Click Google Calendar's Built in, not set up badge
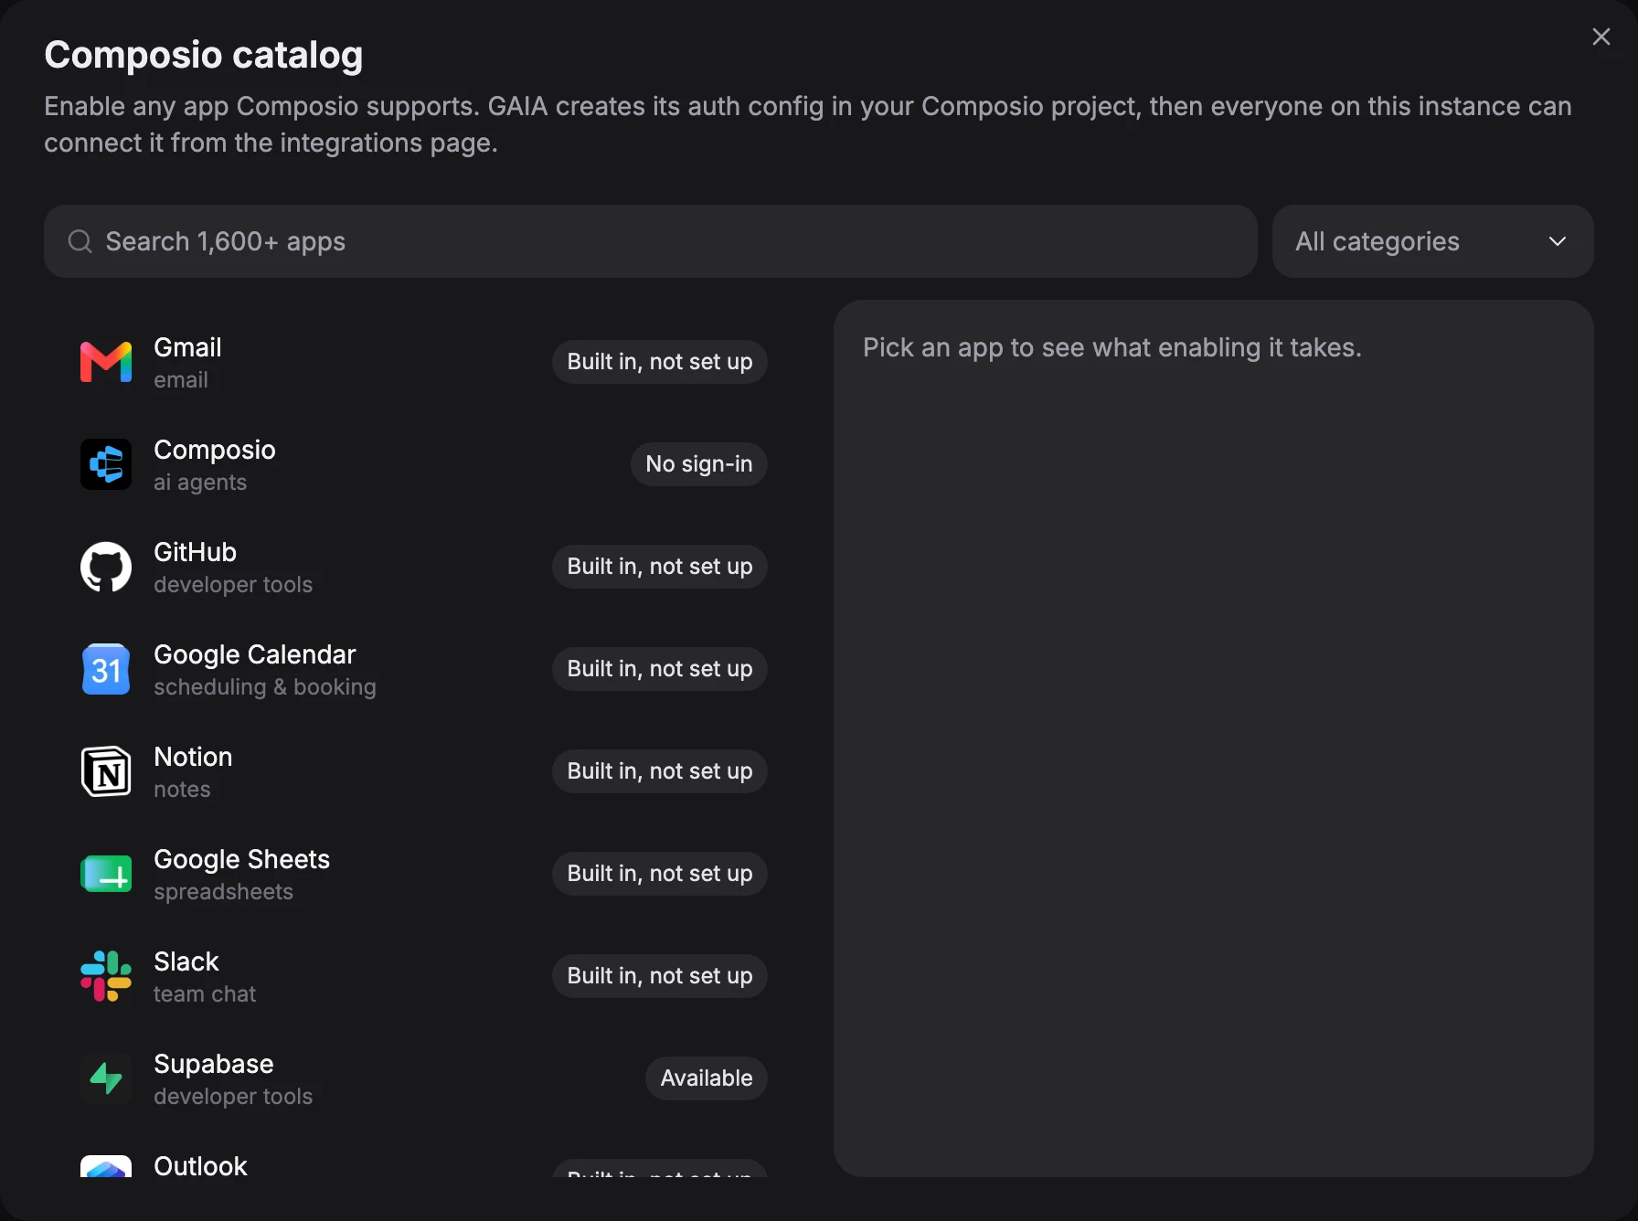 pos(659,669)
